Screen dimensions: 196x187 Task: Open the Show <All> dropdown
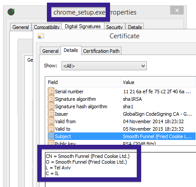point(104,66)
